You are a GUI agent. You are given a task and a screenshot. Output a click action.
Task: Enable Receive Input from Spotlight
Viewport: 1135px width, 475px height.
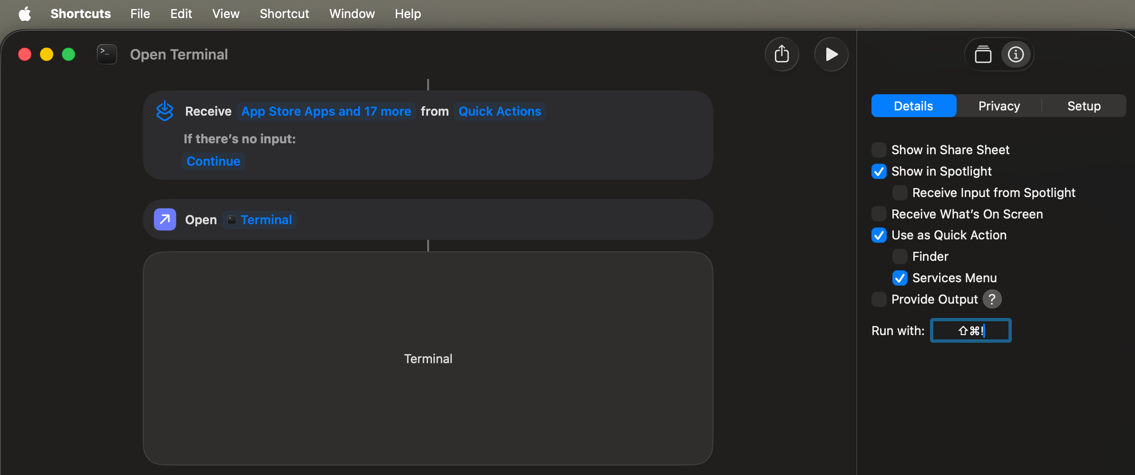coord(900,193)
